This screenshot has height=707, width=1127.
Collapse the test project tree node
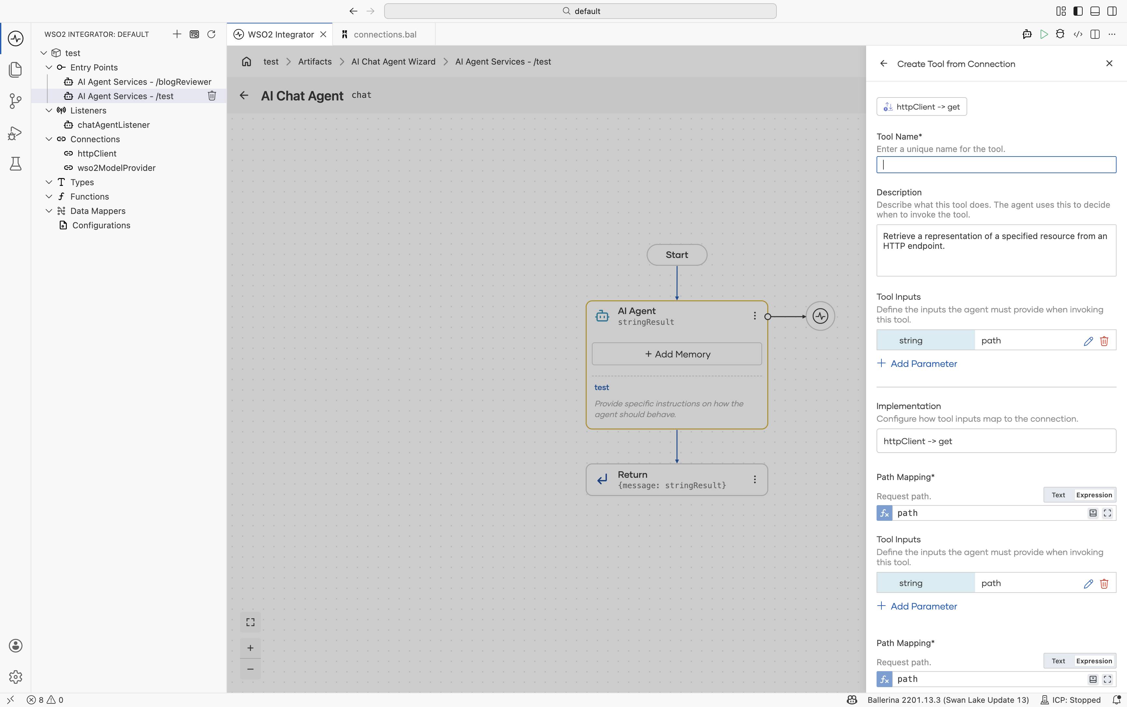pyautogui.click(x=43, y=53)
